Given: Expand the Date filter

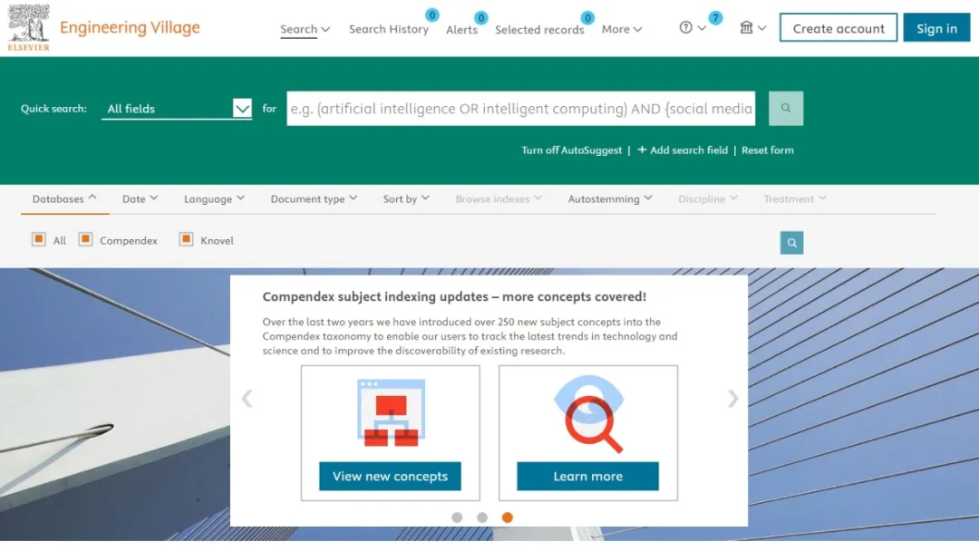Looking at the screenshot, I should pyautogui.click(x=140, y=198).
